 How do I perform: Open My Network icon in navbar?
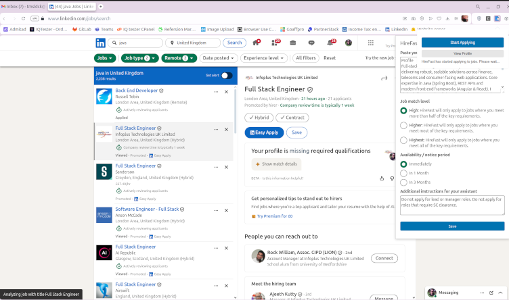(275, 43)
